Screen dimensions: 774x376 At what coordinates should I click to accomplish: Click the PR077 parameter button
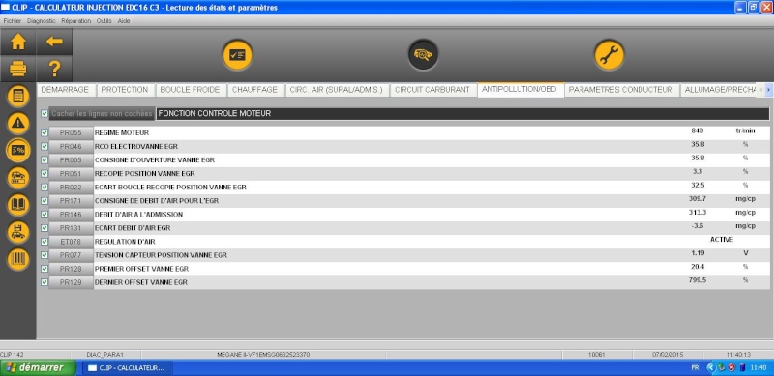click(71, 255)
